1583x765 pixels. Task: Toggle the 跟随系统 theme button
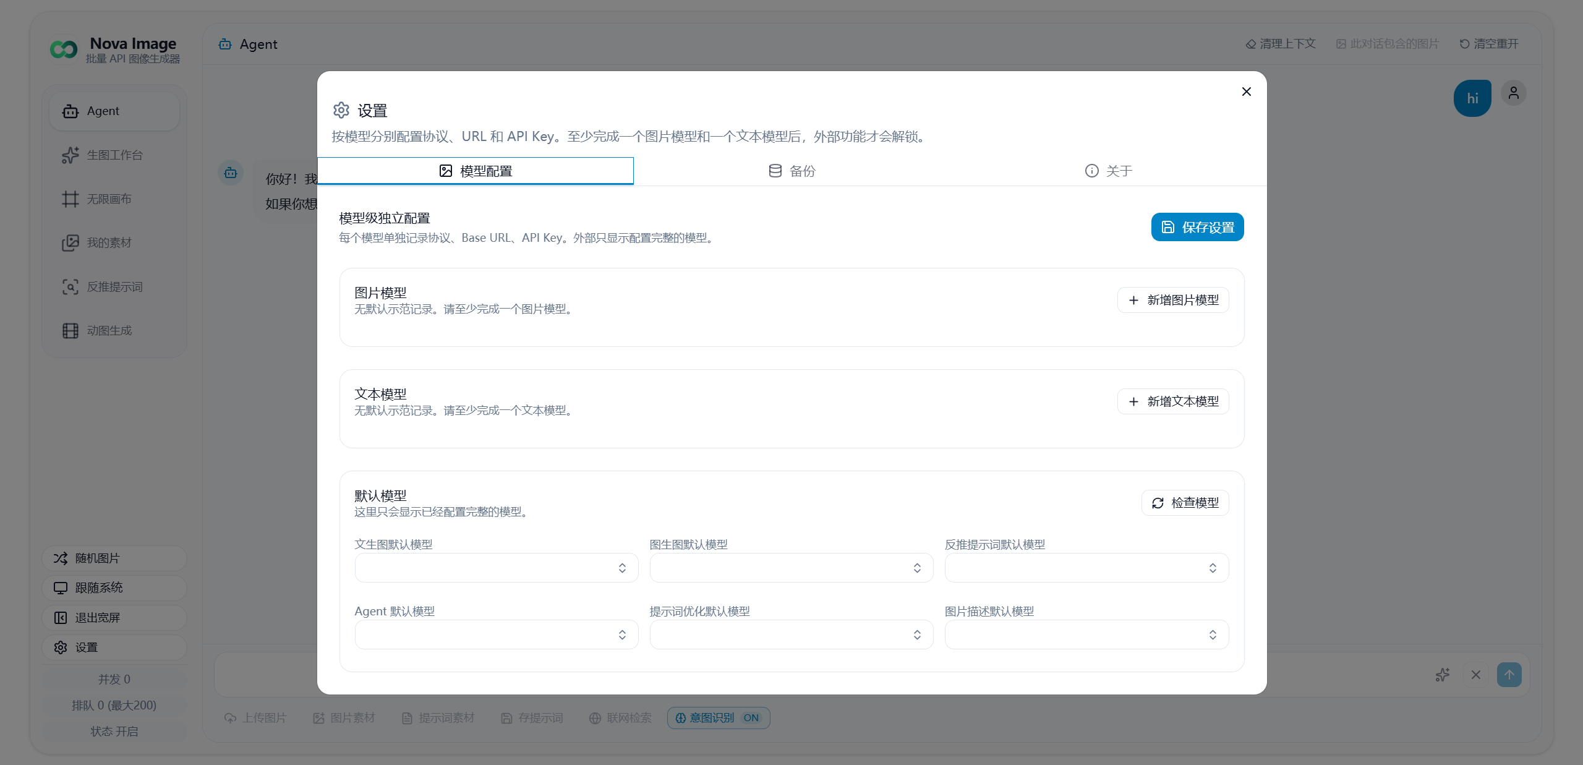(x=114, y=588)
